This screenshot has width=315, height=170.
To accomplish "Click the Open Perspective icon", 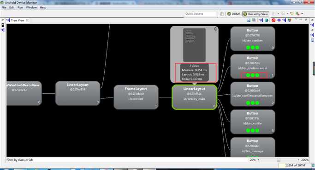I will pos(222,14).
